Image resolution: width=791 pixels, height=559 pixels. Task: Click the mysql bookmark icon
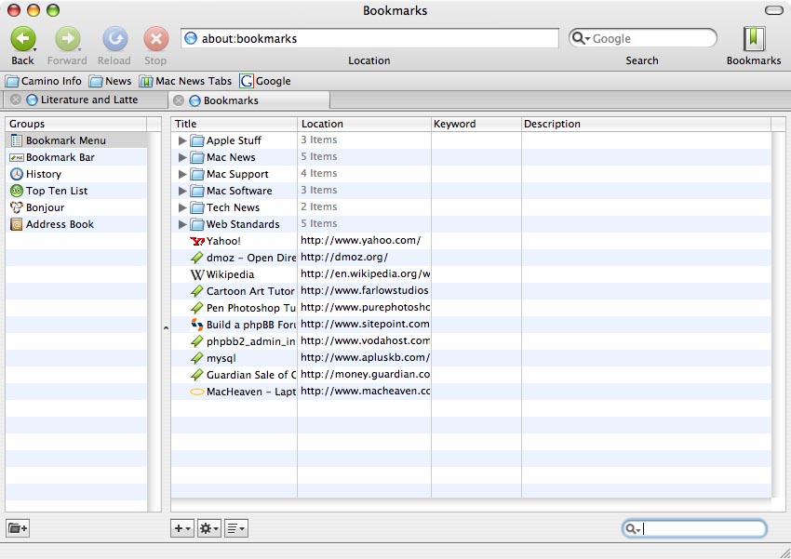(196, 358)
